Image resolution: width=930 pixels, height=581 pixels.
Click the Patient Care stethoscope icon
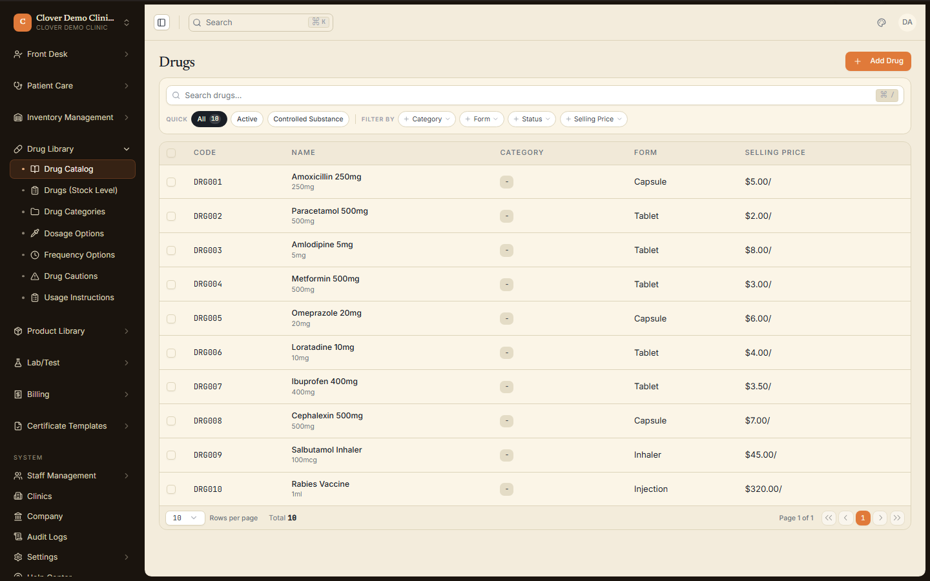[18, 86]
